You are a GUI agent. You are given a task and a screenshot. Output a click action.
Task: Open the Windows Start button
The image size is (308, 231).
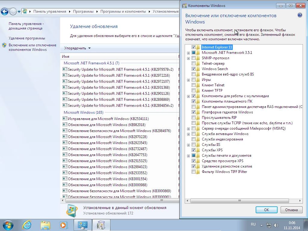(x=8, y=225)
